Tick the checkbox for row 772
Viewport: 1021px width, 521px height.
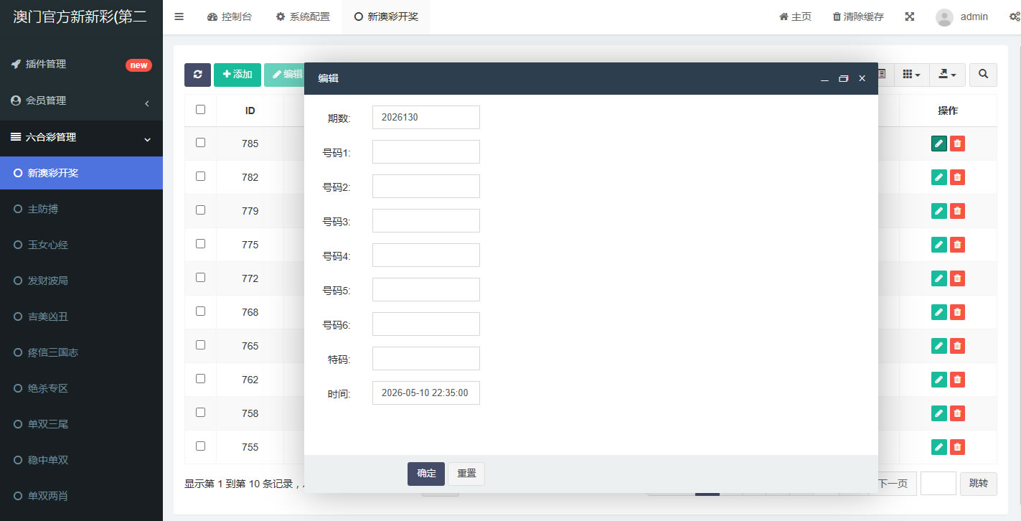pos(200,277)
